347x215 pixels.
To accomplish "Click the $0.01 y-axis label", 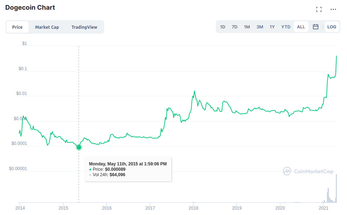I will [x=22, y=93].
